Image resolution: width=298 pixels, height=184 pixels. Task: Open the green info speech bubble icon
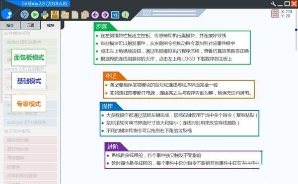(x=126, y=14)
